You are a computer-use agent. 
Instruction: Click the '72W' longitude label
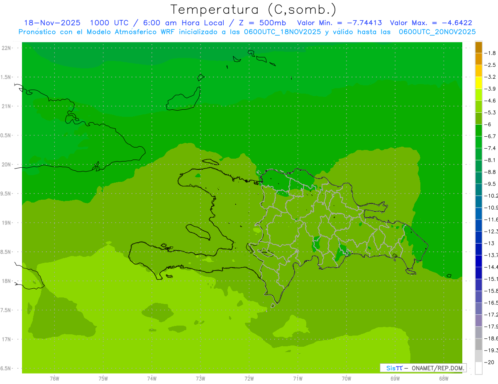point(249,379)
